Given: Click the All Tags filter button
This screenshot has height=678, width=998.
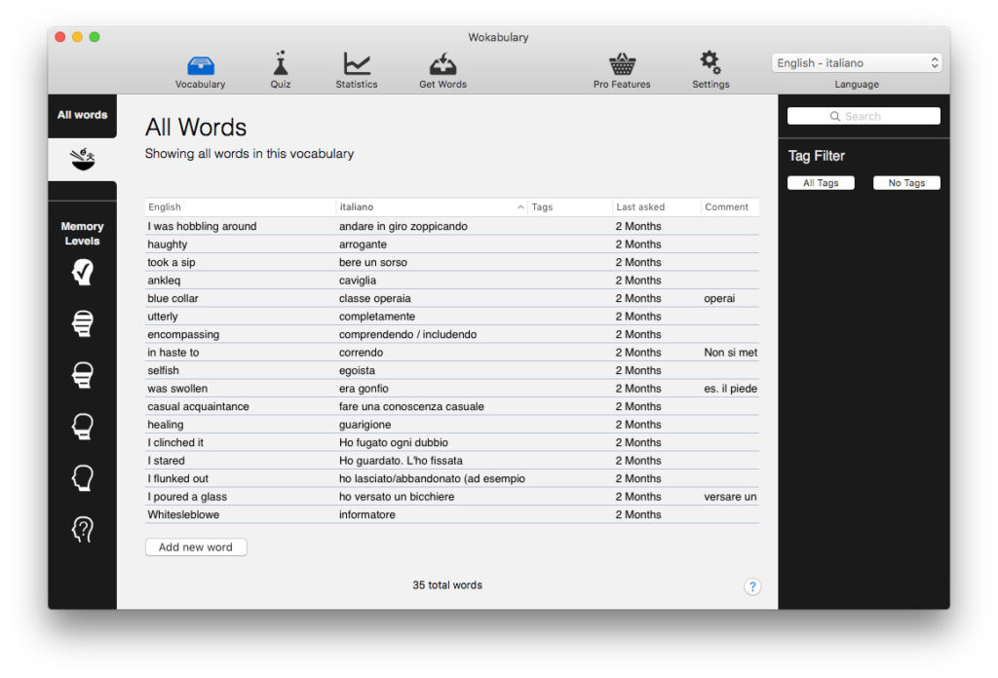Looking at the screenshot, I should tap(821, 183).
